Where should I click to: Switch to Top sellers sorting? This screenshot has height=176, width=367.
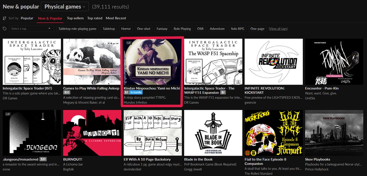(76, 18)
